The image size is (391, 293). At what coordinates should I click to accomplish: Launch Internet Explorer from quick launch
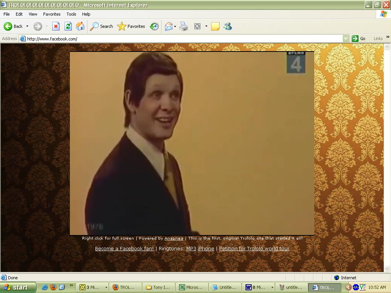coord(45,287)
